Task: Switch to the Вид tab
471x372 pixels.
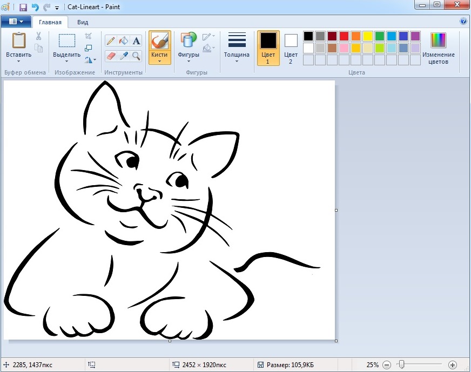Action: click(83, 22)
